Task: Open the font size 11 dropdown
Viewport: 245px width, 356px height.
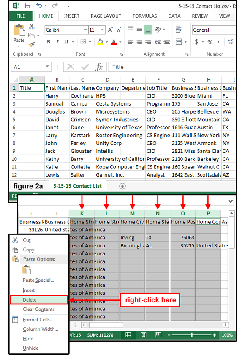Action: tap(102, 30)
